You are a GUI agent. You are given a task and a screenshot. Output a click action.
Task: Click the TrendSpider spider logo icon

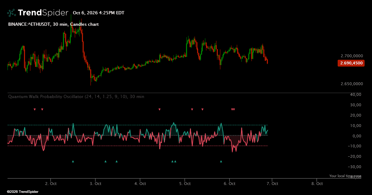click(x=11, y=13)
